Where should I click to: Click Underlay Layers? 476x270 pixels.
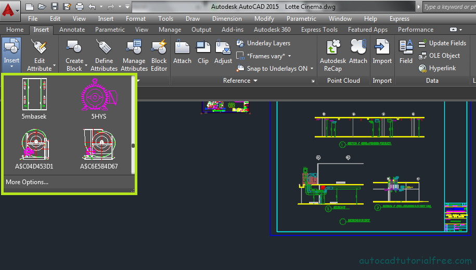(263, 43)
